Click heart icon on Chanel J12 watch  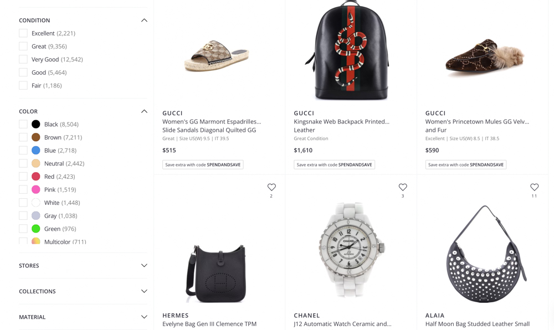coord(403,187)
